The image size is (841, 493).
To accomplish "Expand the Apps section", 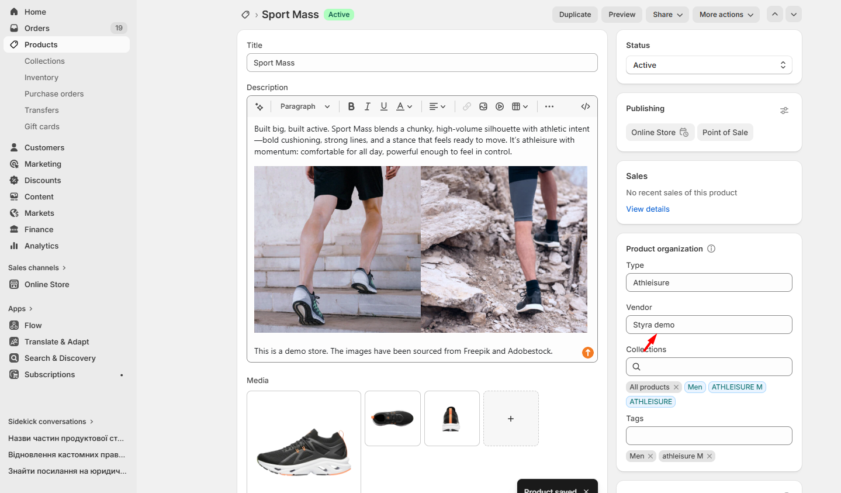I will click(x=20, y=309).
